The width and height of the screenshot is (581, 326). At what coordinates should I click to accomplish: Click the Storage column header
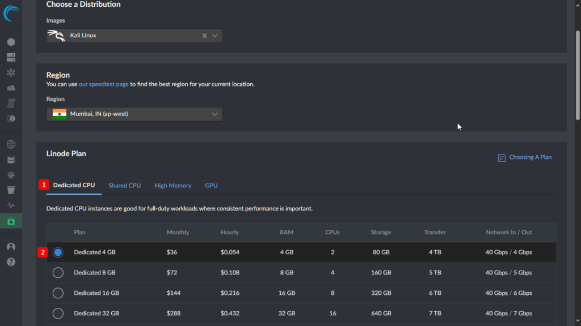tap(381, 232)
